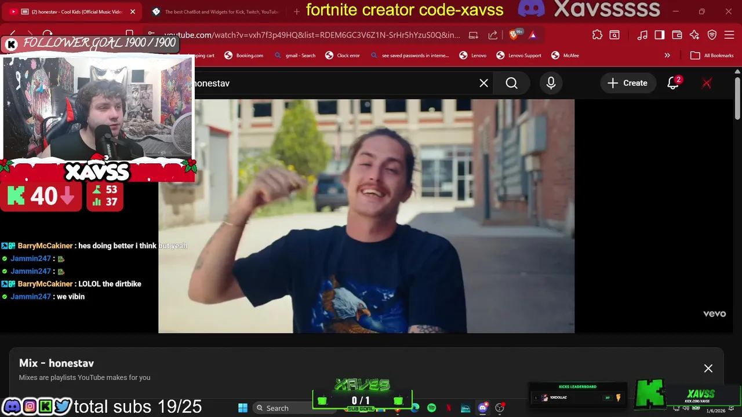Screen dimensions: 742x417
Task: Open YouTube notifications bell
Action: [673, 83]
